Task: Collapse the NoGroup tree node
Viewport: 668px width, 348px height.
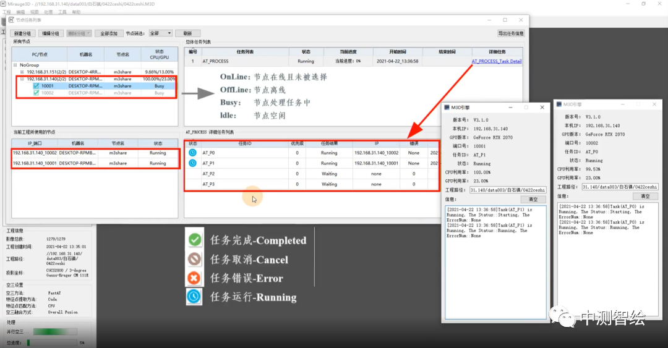Action: tap(15, 65)
